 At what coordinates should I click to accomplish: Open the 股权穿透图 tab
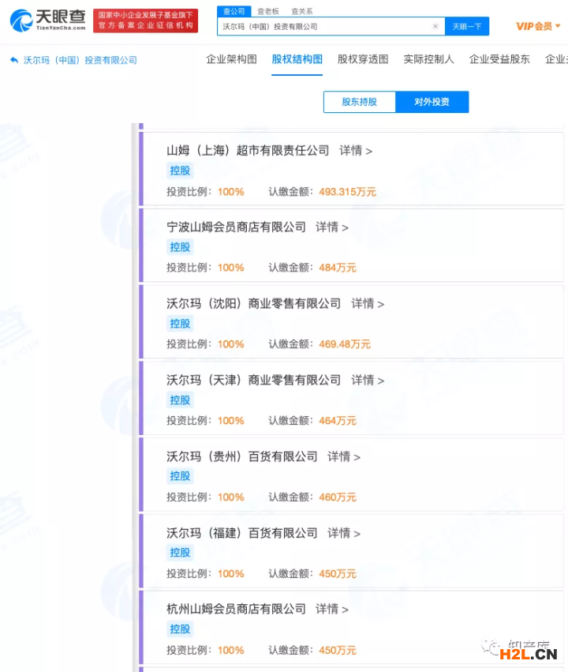click(x=363, y=59)
